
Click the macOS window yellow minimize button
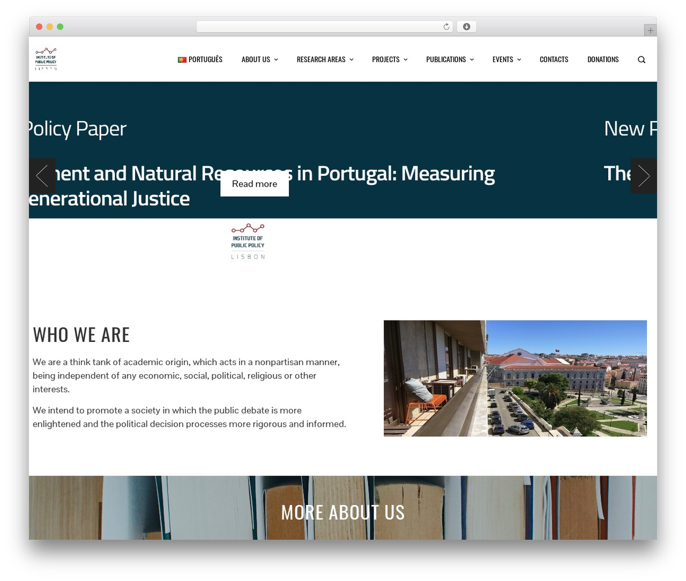click(50, 27)
